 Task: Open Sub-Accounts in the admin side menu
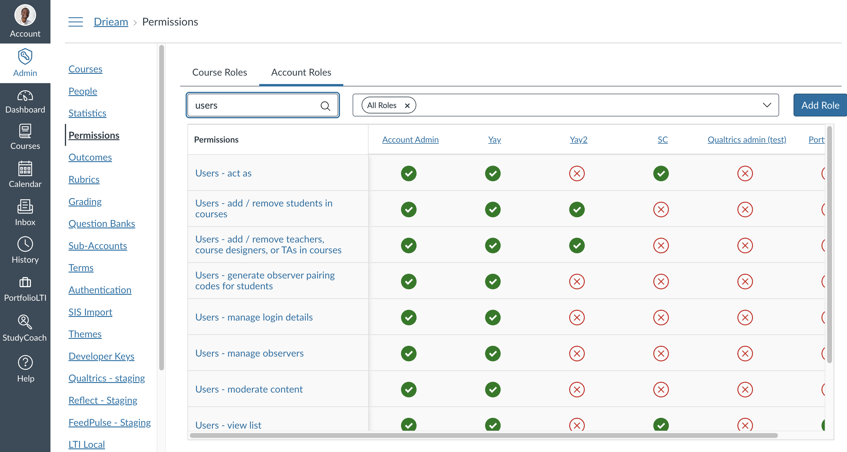[98, 246]
